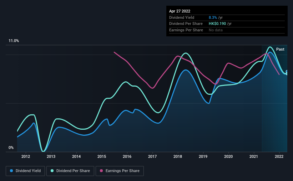Click the blue Dividend Yield legend dot
The width and height of the screenshot is (293, 181).
click(x=11, y=171)
